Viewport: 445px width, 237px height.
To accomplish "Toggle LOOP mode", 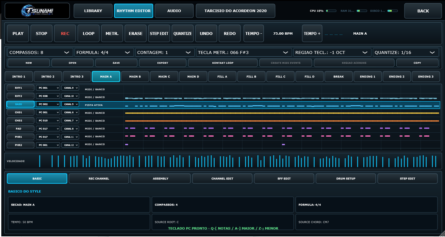I will [x=89, y=33].
